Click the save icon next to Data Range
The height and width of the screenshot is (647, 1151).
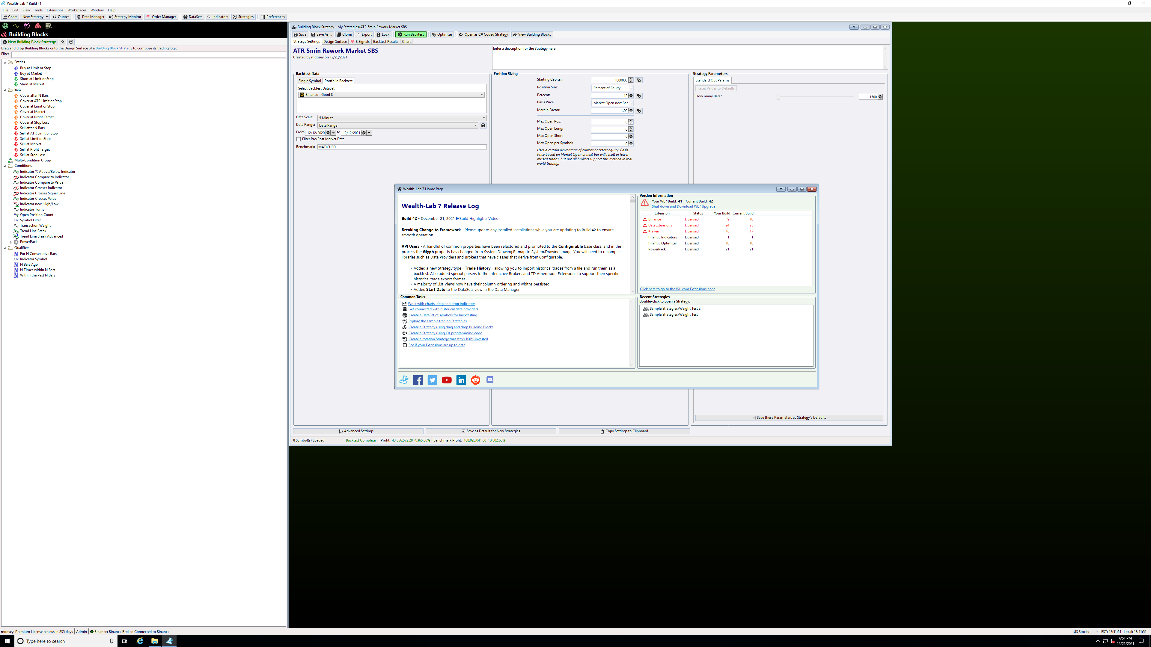(x=483, y=126)
